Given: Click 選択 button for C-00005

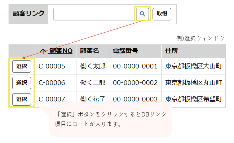Looking at the screenshot, I should click(22, 66).
